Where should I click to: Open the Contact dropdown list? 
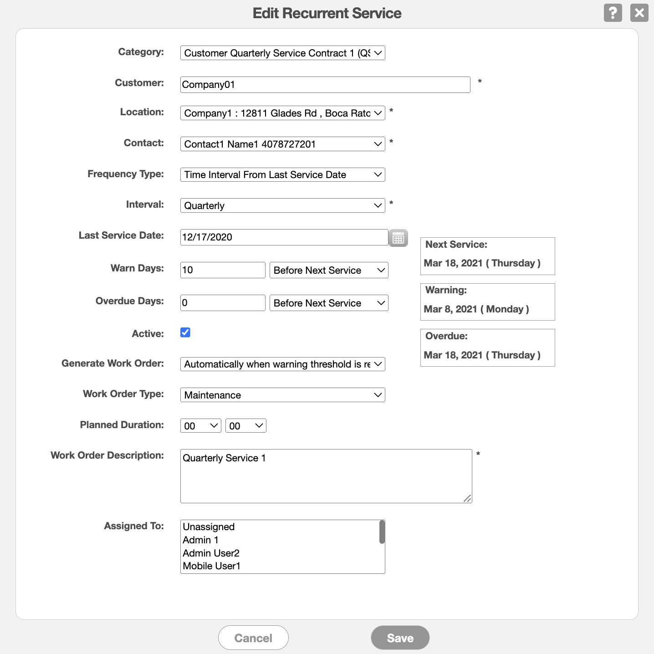[282, 144]
